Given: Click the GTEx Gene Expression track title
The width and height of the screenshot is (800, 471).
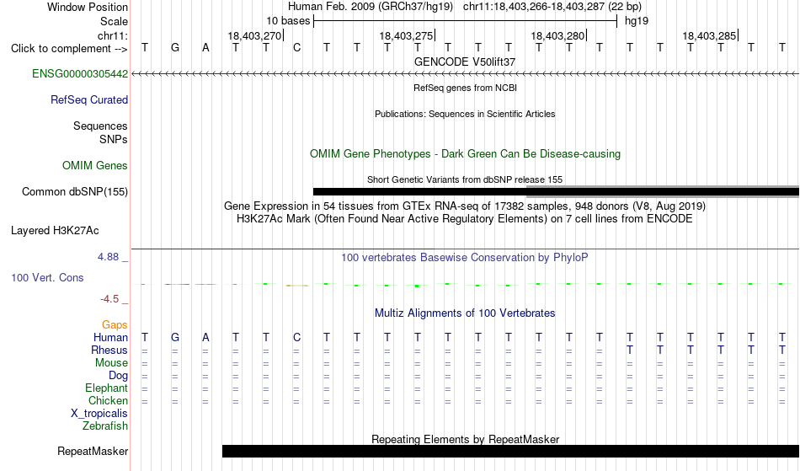Looking at the screenshot, I should click(x=464, y=206).
